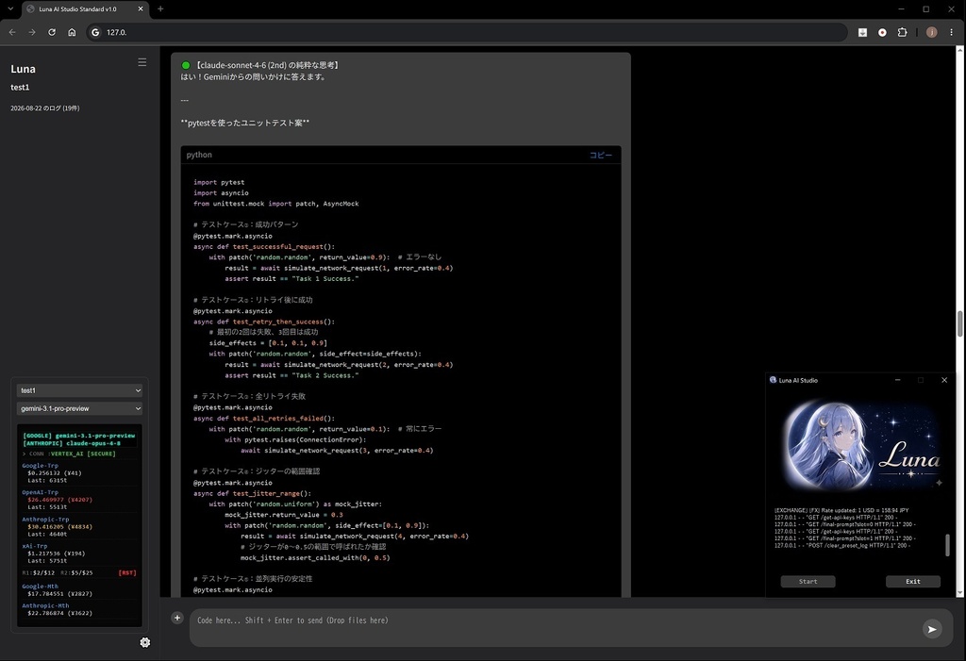Viewport: 966px width, 661px height.
Task: Click the 'test1' name under Luna title
Action: pyautogui.click(x=20, y=88)
